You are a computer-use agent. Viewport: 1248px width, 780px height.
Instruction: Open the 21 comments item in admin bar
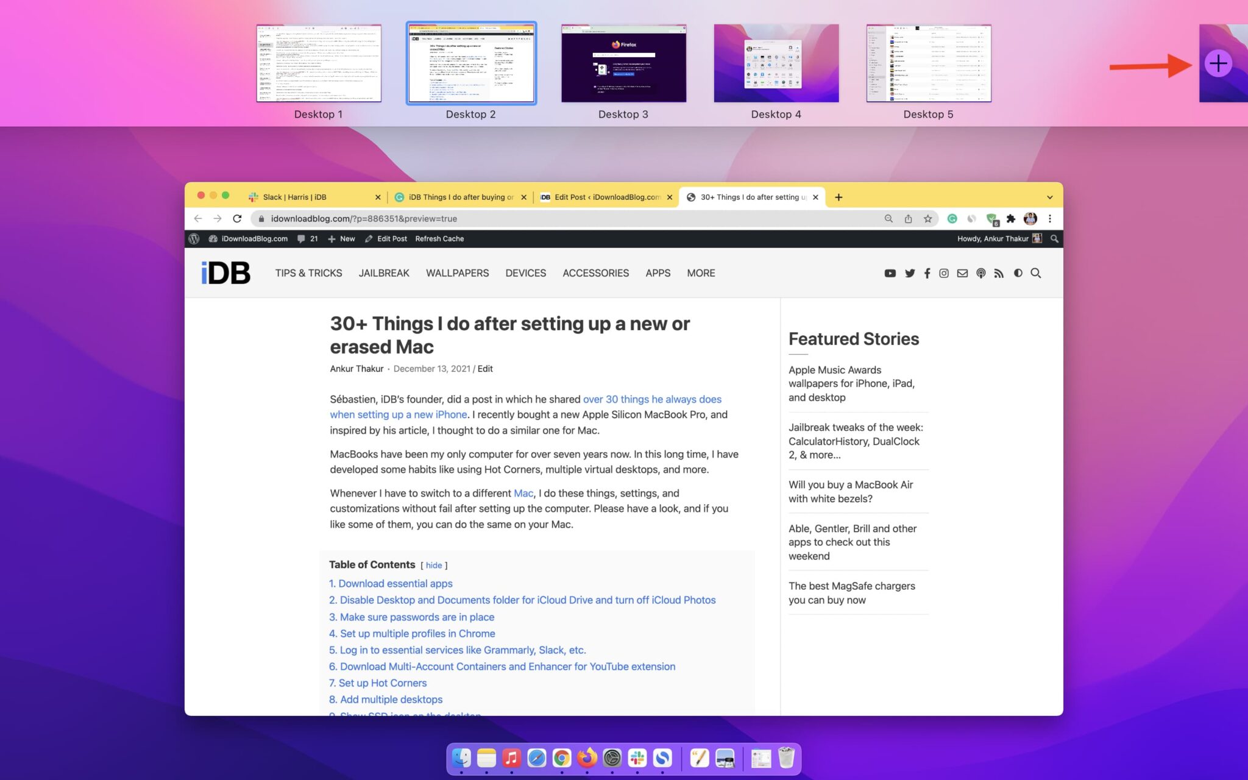(308, 239)
